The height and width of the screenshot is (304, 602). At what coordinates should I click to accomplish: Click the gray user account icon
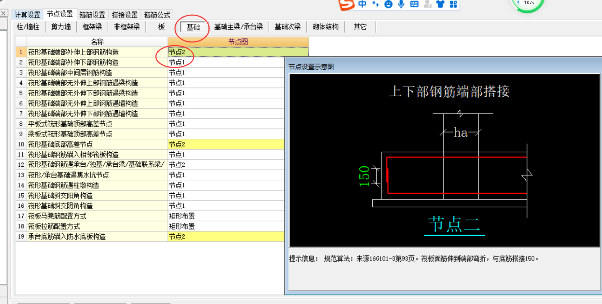pyautogui.click(x=428, y=4)
